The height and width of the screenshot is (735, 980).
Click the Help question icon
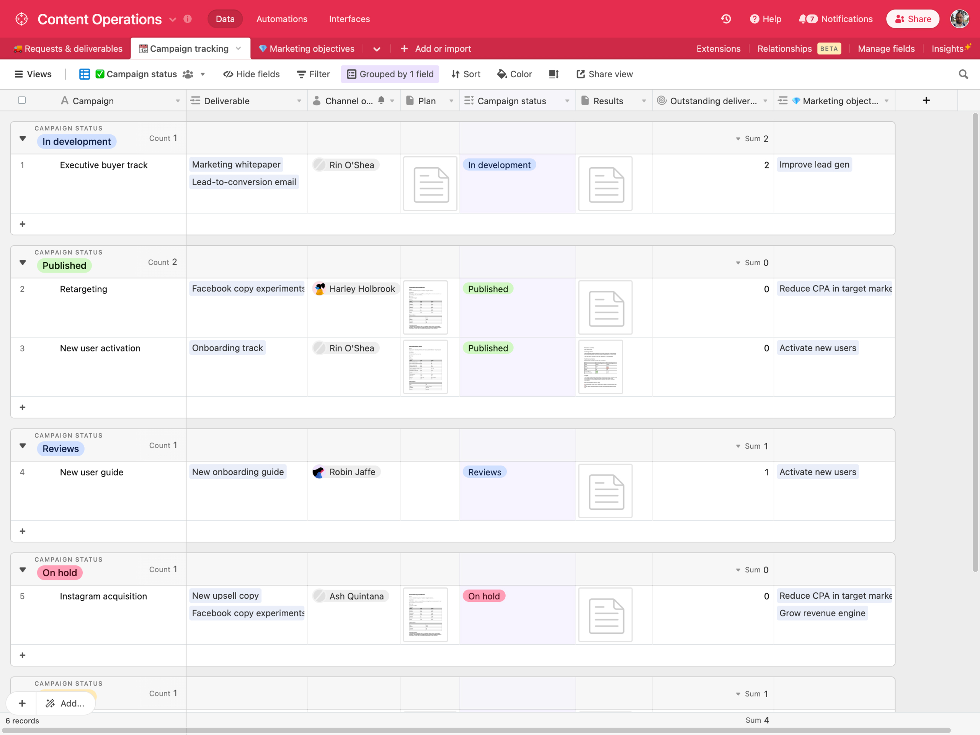(754, 19)
